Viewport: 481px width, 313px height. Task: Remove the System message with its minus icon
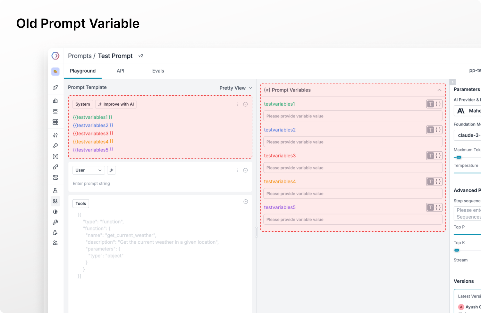[x=245, y=104]
